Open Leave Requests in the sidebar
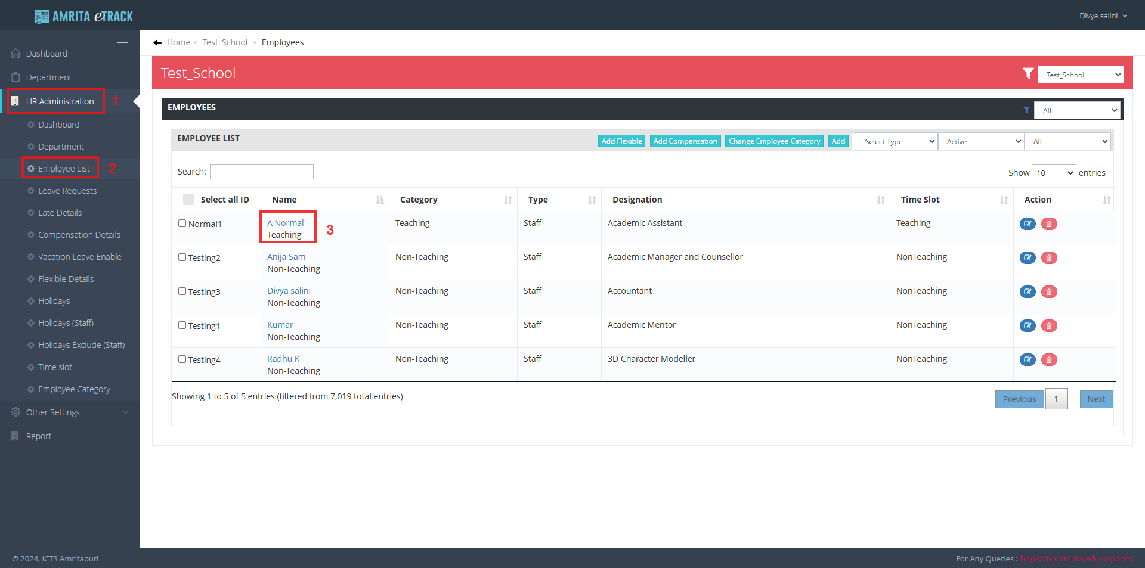Viewport: 1145px width, 568px height. point(67,191)
